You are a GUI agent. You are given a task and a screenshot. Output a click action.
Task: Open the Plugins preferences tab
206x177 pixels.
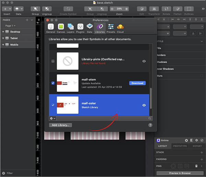click(x=80, y=28)
